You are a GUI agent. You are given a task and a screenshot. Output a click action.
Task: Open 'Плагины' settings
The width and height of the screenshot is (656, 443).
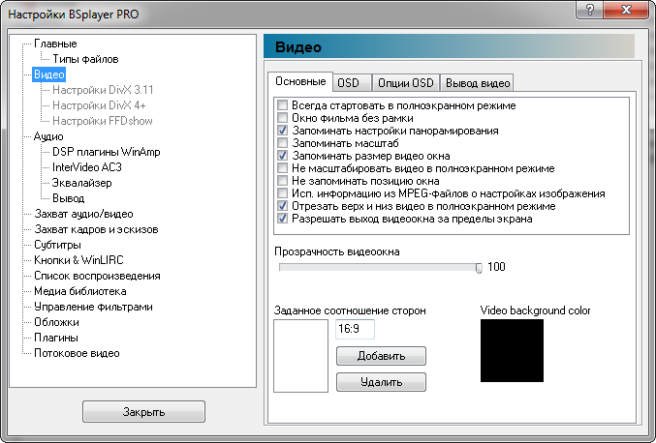pos(55,338)
